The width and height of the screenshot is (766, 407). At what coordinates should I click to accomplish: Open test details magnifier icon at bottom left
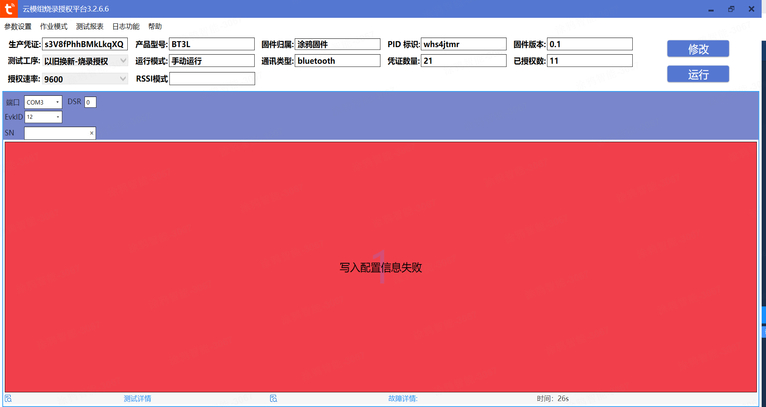coord(8,398)
